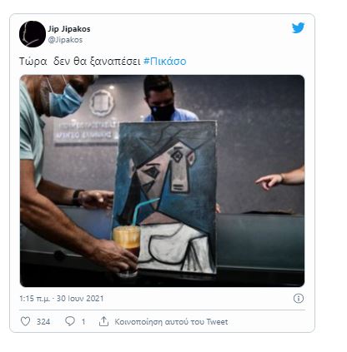Follow the #Πικάσο hashtag link
The height and width of the screenshot is (352, 347).
click(164, 62)
